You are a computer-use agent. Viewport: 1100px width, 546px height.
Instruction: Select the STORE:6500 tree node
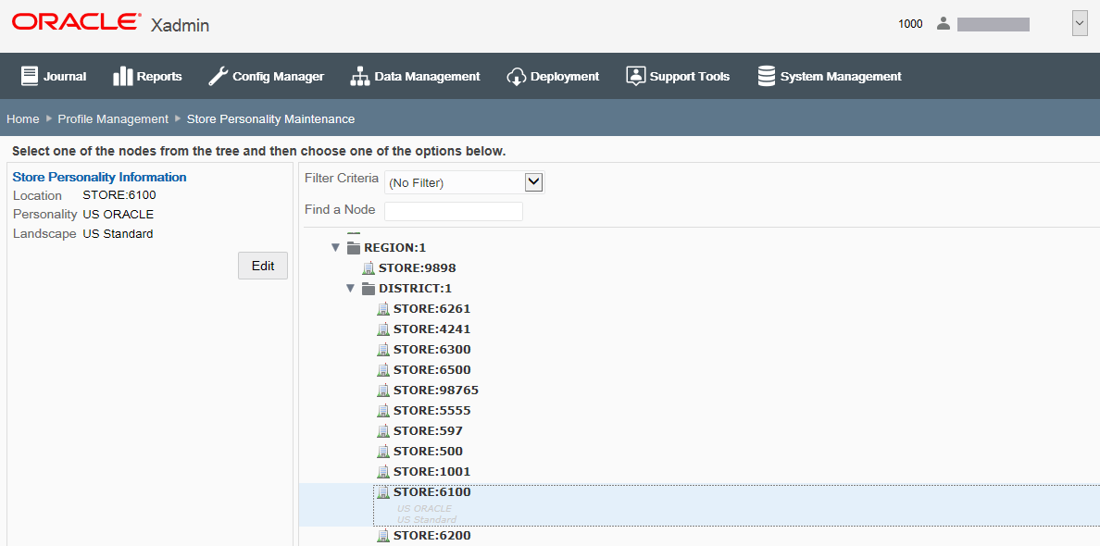(432, 369)
